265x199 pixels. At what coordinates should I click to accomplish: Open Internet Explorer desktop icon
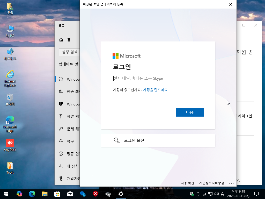click(x=10, y=79)
